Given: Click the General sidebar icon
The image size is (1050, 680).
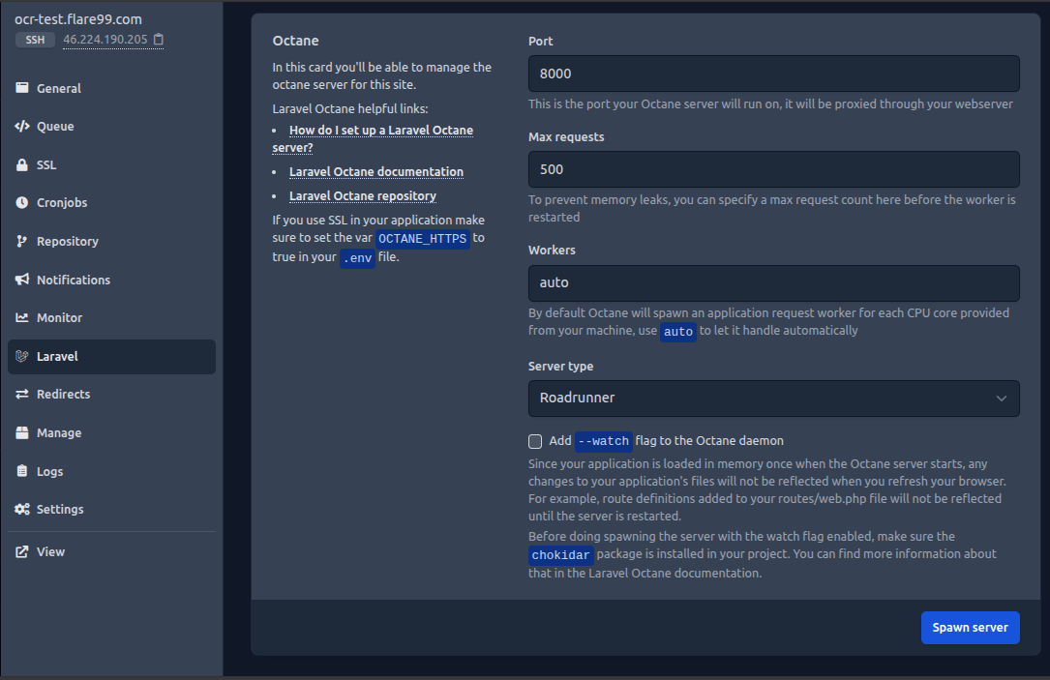Looking at the screenshot, I should (22, 88).
